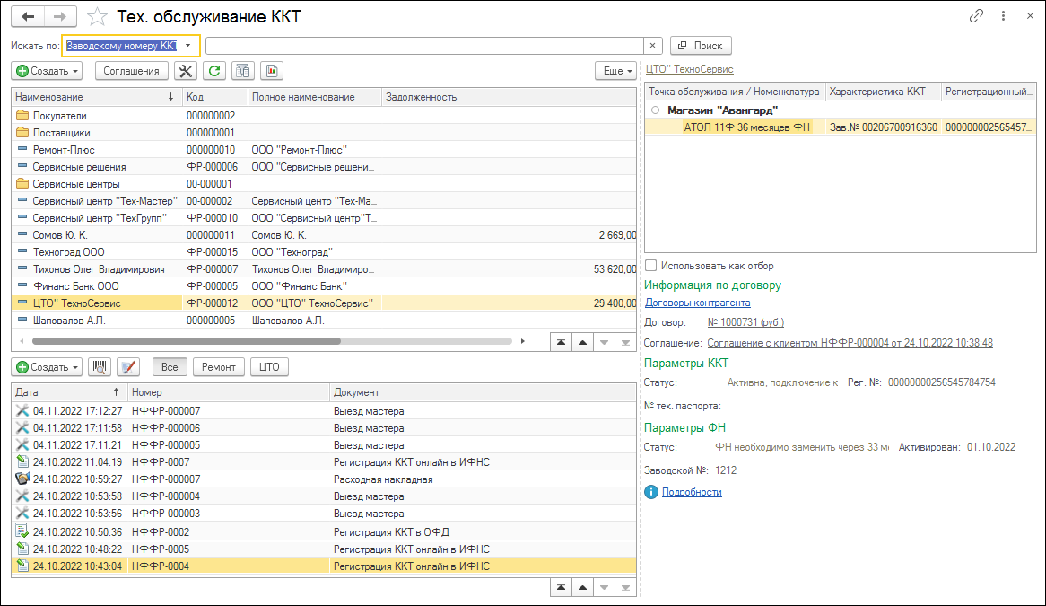This screenshot has height=606, width=1046.
Task: Click the report chart icon in top toolbar
Action: pos(271,71)
